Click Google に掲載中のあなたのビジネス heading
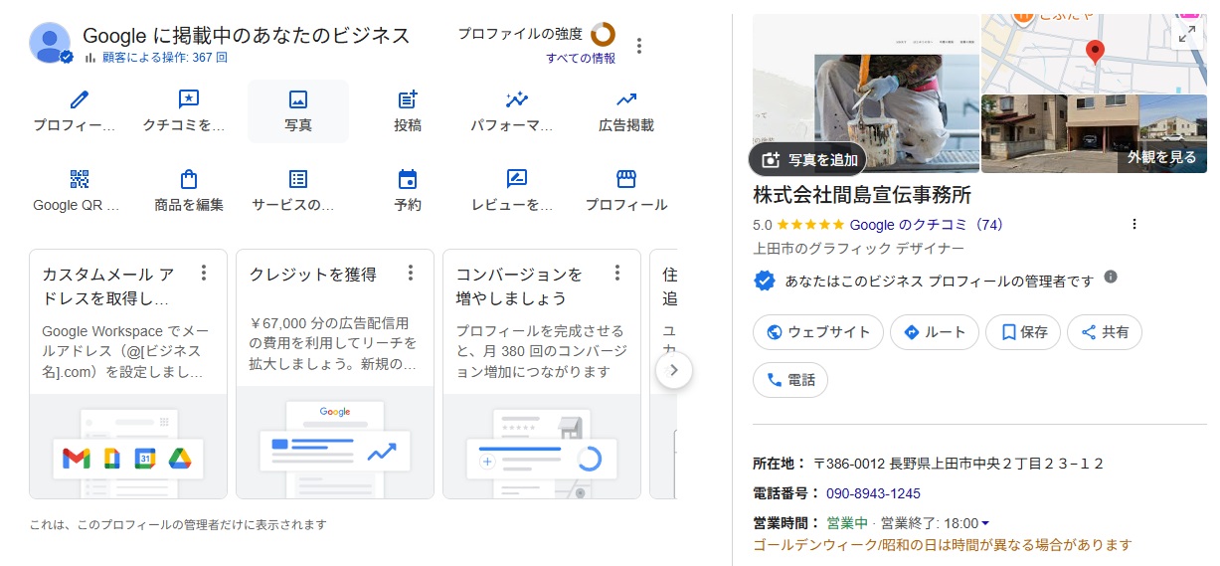This screenshot has width=1220, height=566. 247,36
